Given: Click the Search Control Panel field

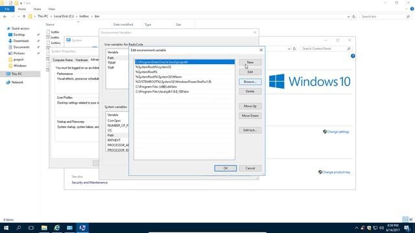Looking at the screenshot, I should click(x=326, y=49).
